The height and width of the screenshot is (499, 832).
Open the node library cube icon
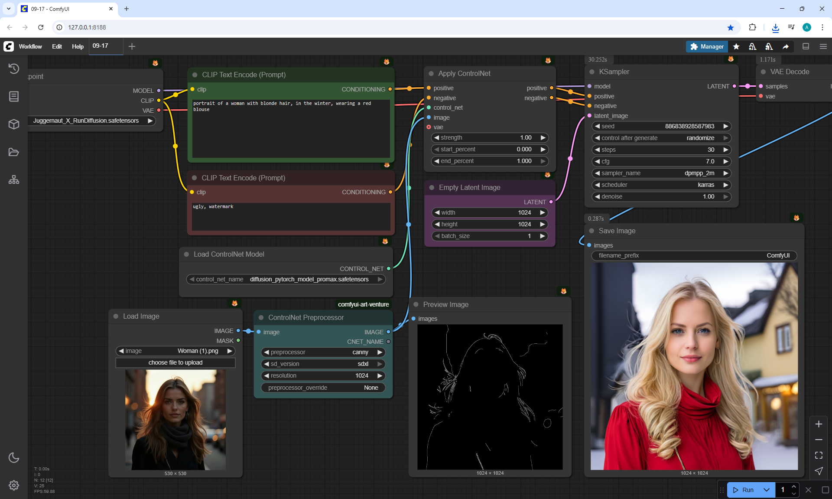[x=14, y=124]
